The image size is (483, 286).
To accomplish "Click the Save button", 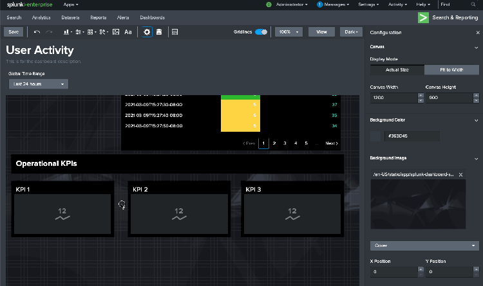I will coord(15,31).
